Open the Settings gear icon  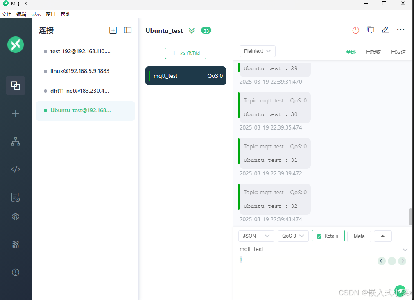click(16, 217)
